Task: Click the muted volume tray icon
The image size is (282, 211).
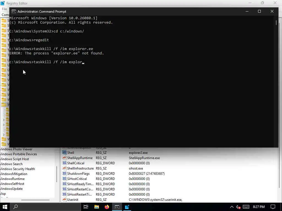Action: pos(238,207)
